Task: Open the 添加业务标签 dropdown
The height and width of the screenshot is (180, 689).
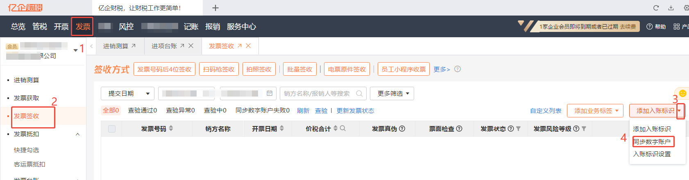Action: point(595,110)
